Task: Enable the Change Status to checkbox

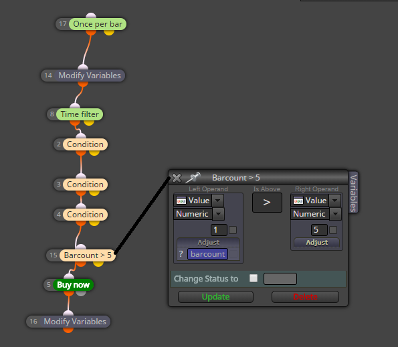Action: 254,278
